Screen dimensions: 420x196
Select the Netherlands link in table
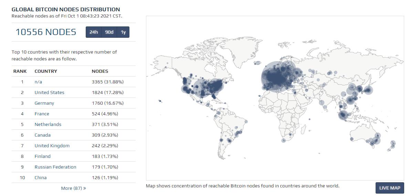point(48,124)
